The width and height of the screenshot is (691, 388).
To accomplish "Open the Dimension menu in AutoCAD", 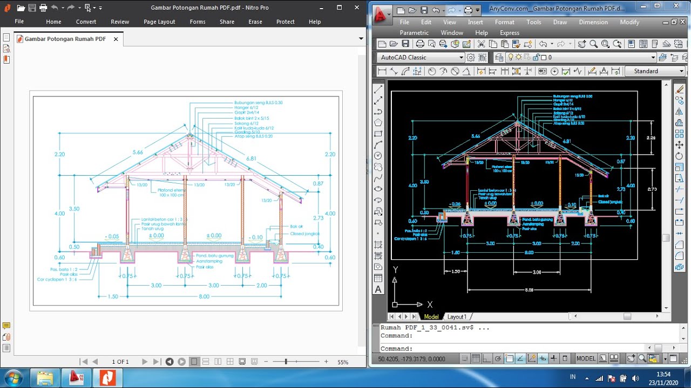I will tap(593, 22).
